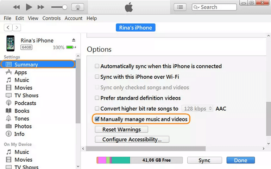Open the File menu

7,18
